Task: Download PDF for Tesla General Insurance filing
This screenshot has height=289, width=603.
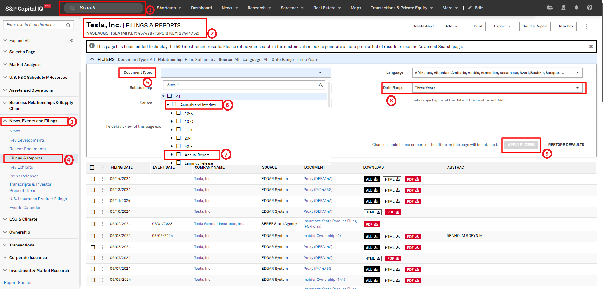Action: [x=371, y=224]
